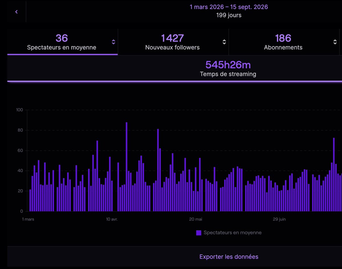
Task: Click the 36 average viewers number
Action: coord(62,38)
